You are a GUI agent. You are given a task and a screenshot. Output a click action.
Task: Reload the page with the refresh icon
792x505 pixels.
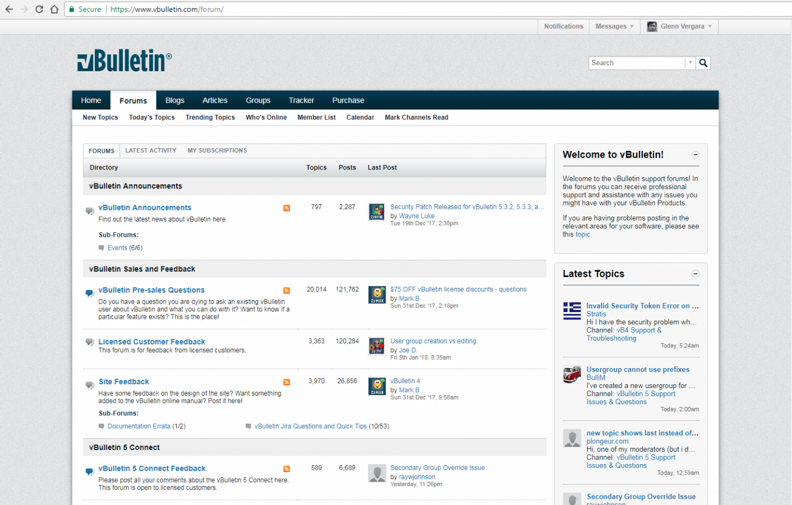39,9
